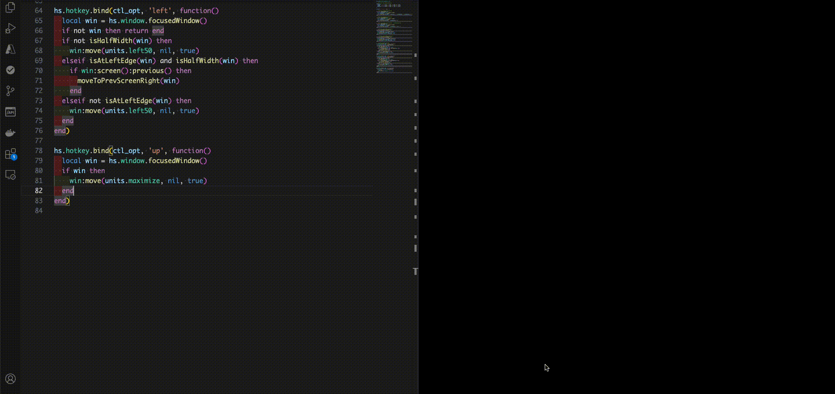835x394 pixels.
Task: Click 'up' string in the hotkey bind
Action: pos(156,150)
